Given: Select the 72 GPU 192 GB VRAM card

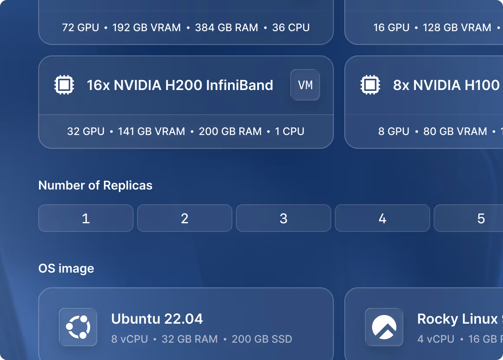Looking at the screenshot, I should click(x=186, y=22).
